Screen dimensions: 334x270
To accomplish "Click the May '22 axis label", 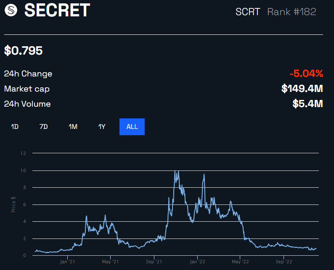I will click(240, 262).
